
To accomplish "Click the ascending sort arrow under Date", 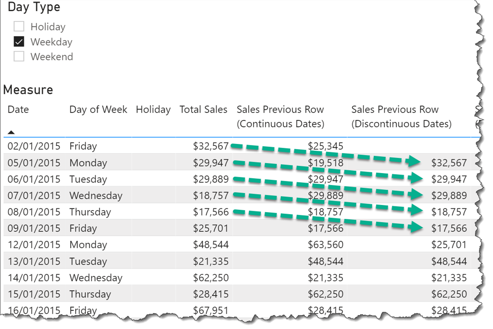I will [11, 132].
